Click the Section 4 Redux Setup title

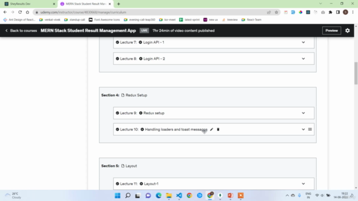(136, 95)
